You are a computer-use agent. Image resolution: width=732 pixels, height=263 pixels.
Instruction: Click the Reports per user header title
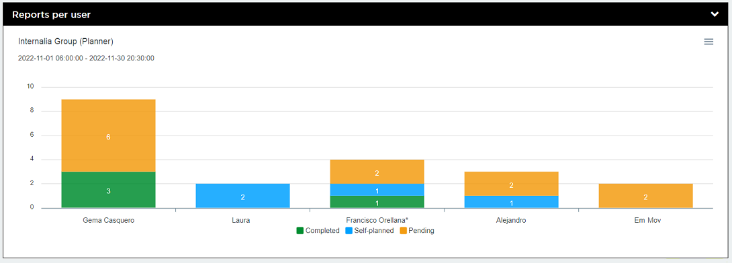click(x=51, y=15)
